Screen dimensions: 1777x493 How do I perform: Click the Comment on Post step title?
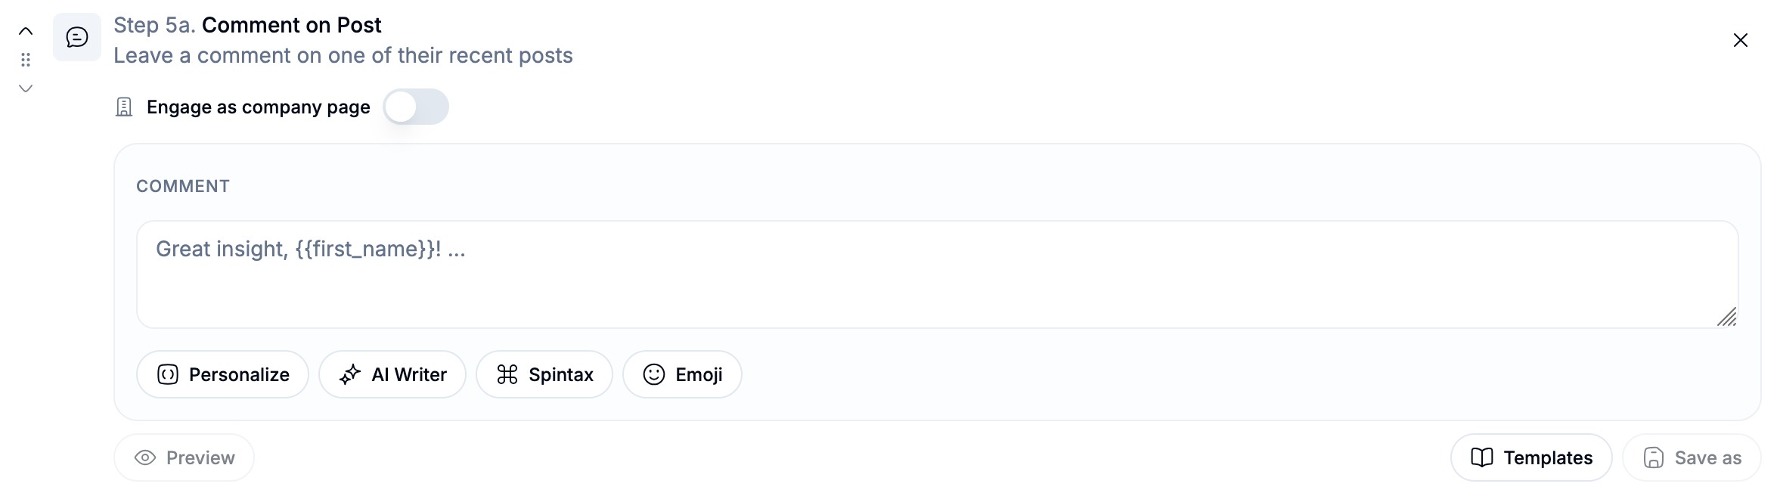(x=291, y=25)
